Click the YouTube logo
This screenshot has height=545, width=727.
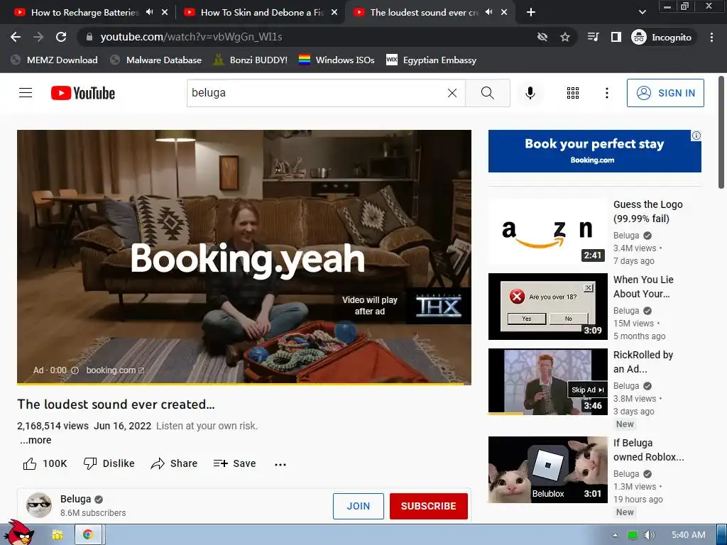[x=83, y=93]
